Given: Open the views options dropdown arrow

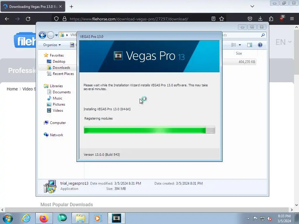Looking at the screenshot, I should coord(240,45).
